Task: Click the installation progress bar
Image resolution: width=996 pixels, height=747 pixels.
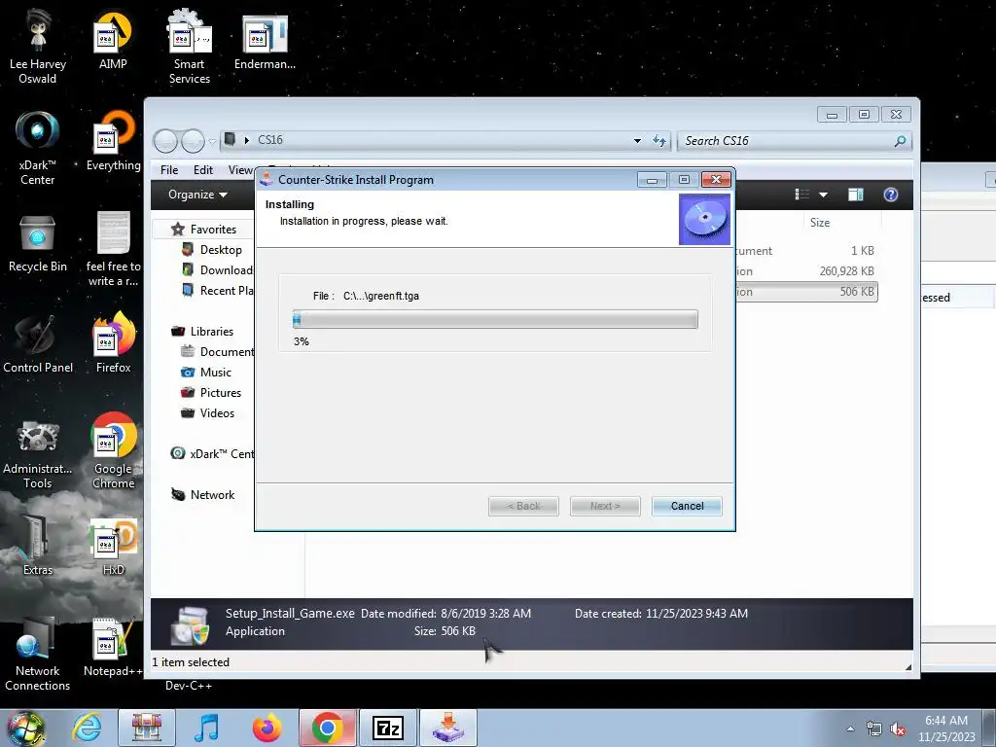Action: pyautogui.click(x=495, y=319)
